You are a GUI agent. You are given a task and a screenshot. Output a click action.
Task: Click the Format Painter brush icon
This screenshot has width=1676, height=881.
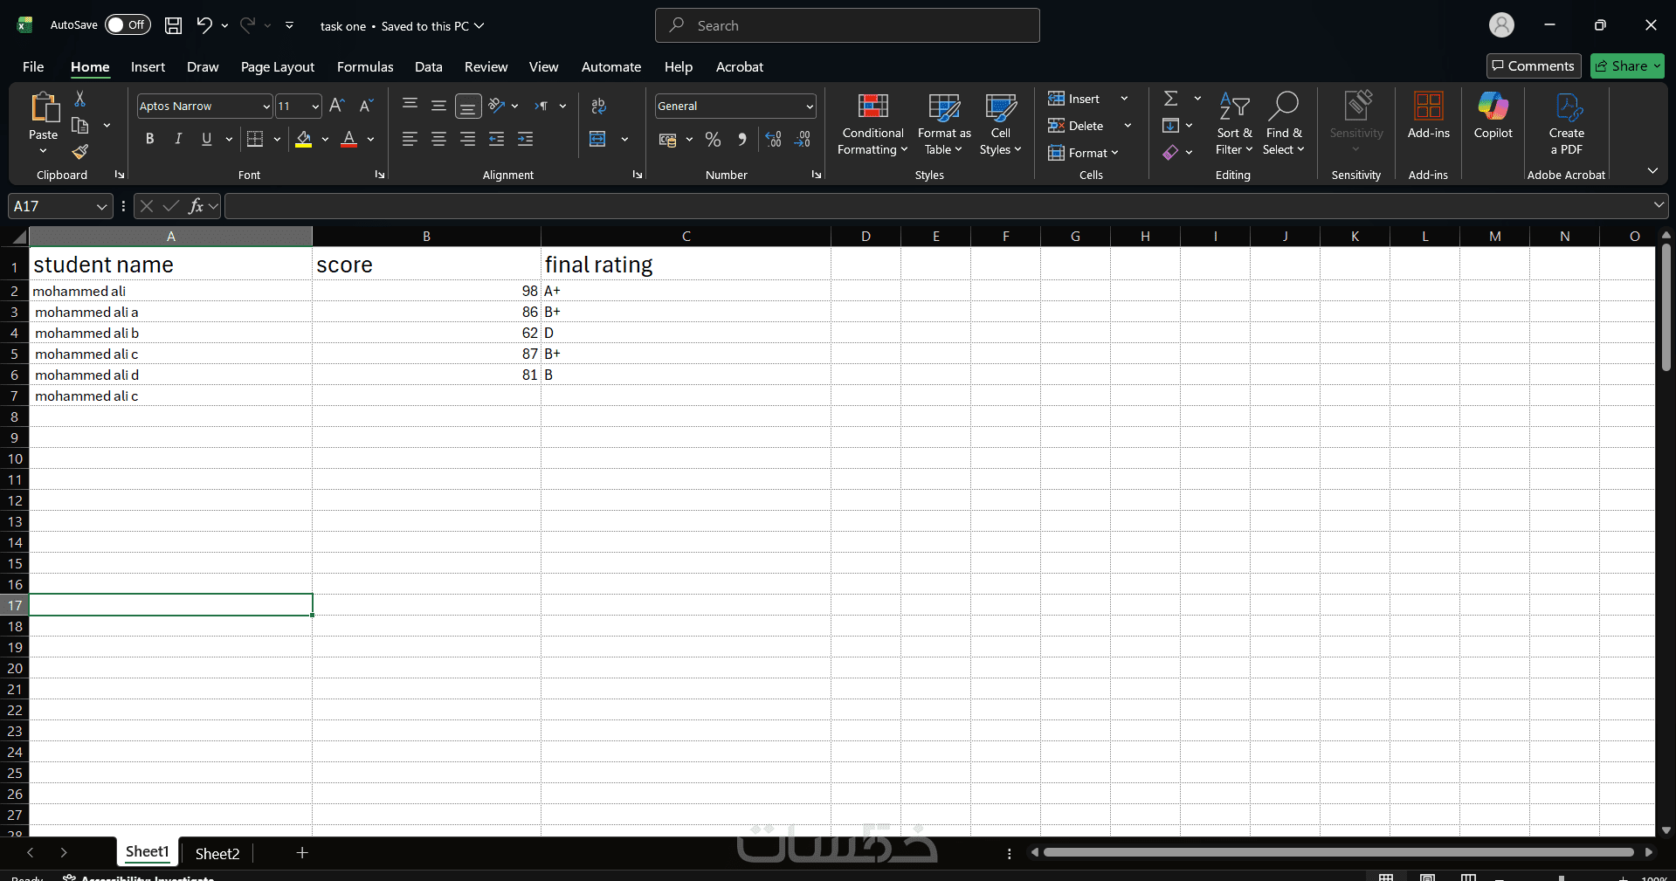click(79, 152)
